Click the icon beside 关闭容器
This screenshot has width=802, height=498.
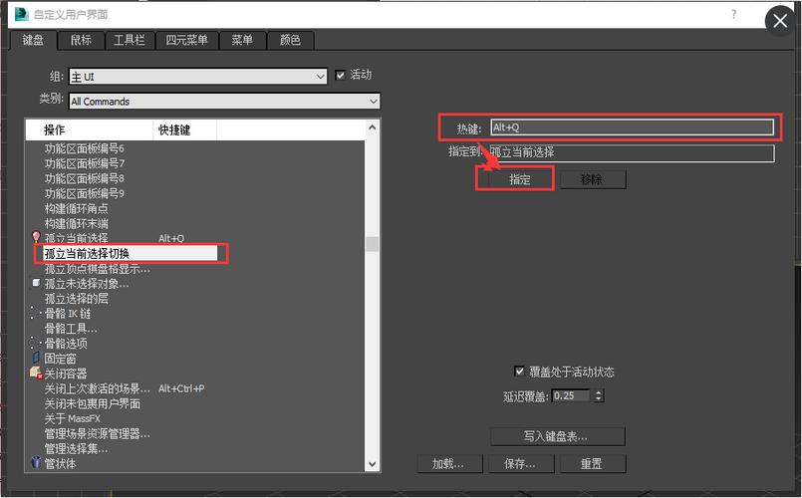(36, 373)
